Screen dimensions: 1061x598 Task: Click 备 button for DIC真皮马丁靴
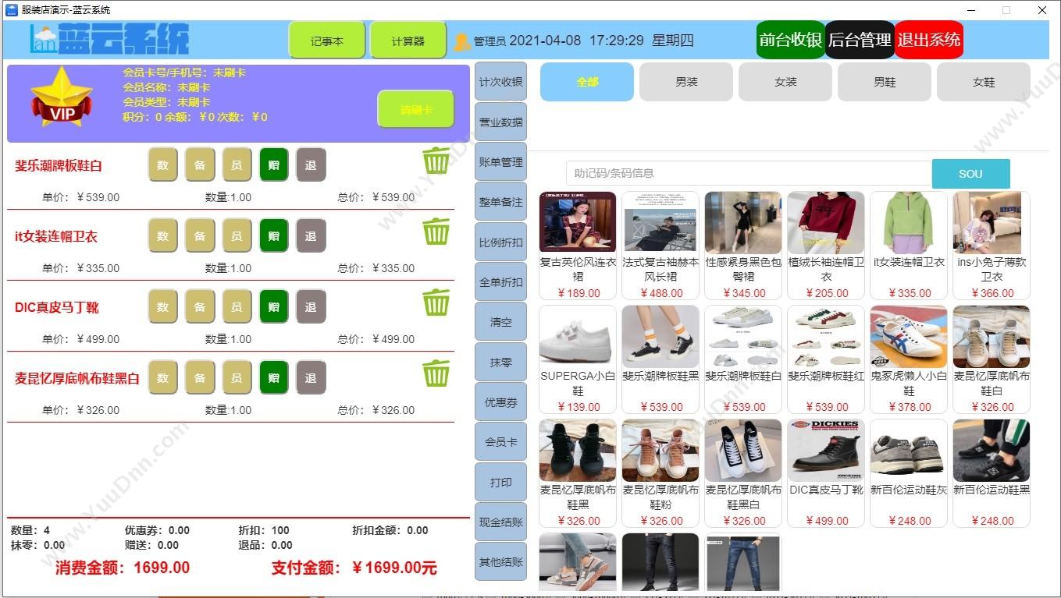[200, 306]
